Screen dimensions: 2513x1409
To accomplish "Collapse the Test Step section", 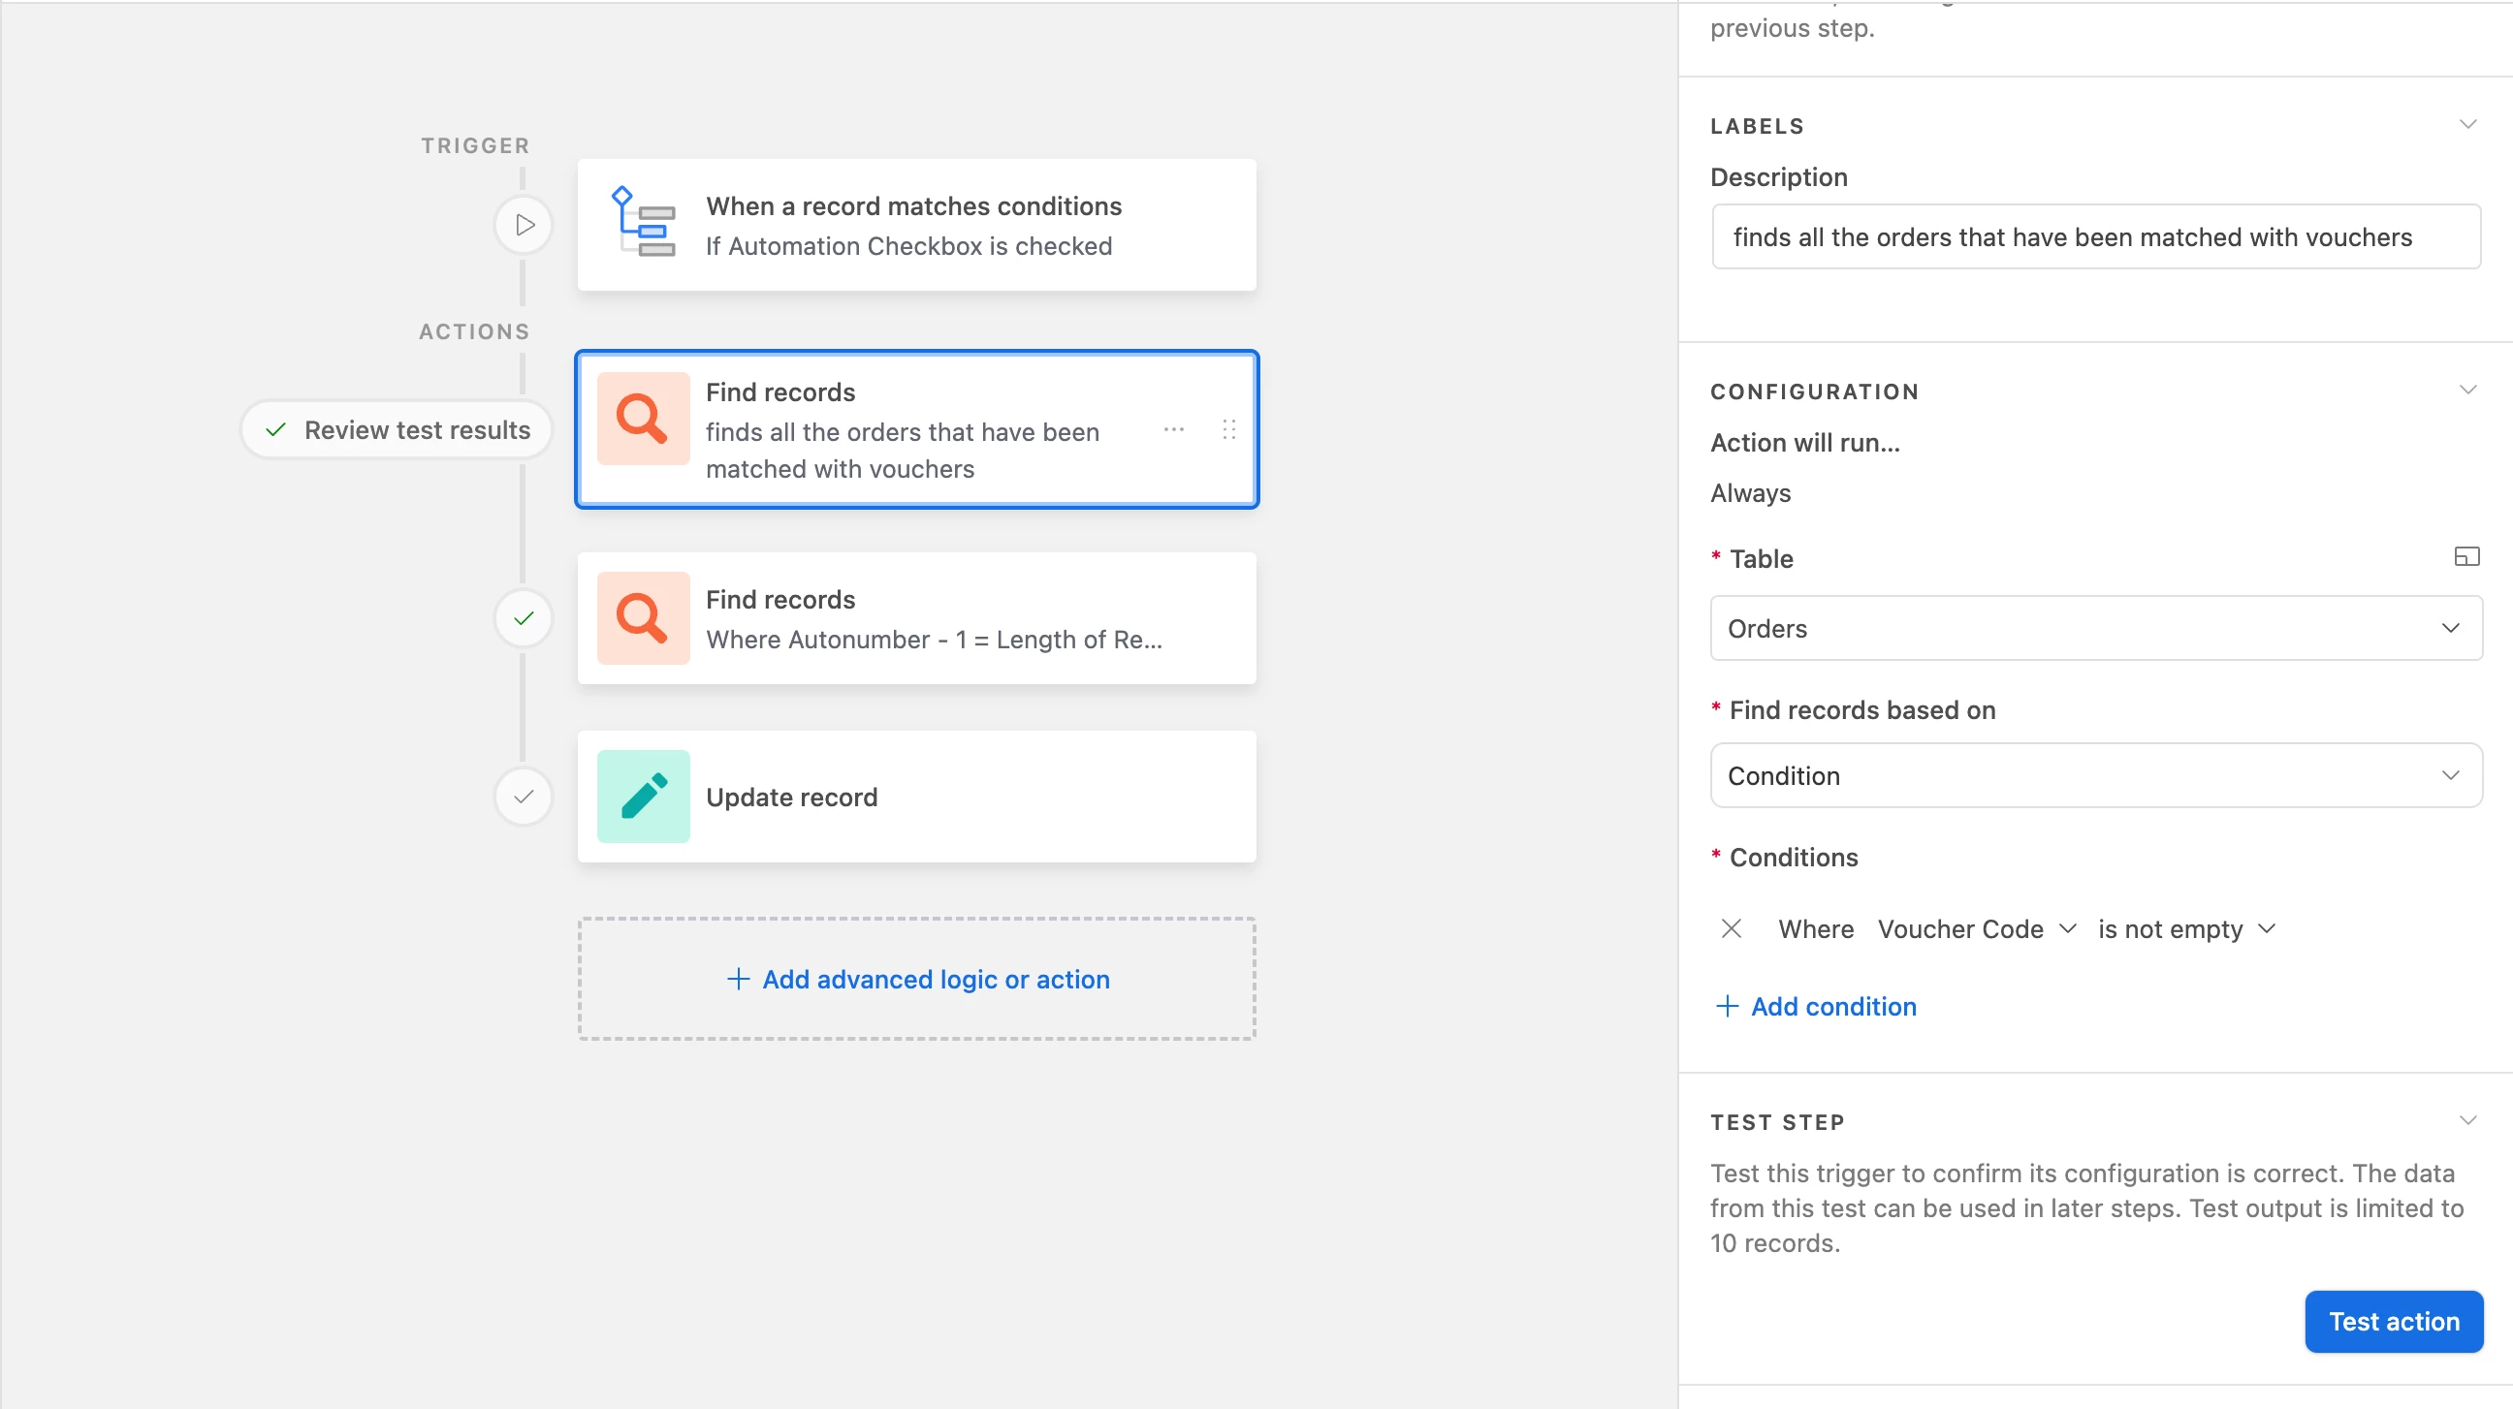I will pyautogui.click(x=2467, y=1120).
